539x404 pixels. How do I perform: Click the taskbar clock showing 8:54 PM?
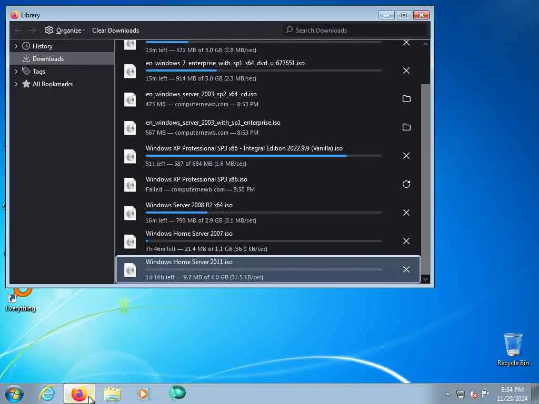(512, 394)
